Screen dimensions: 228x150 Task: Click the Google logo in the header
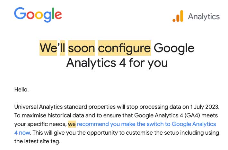point(38,15)
